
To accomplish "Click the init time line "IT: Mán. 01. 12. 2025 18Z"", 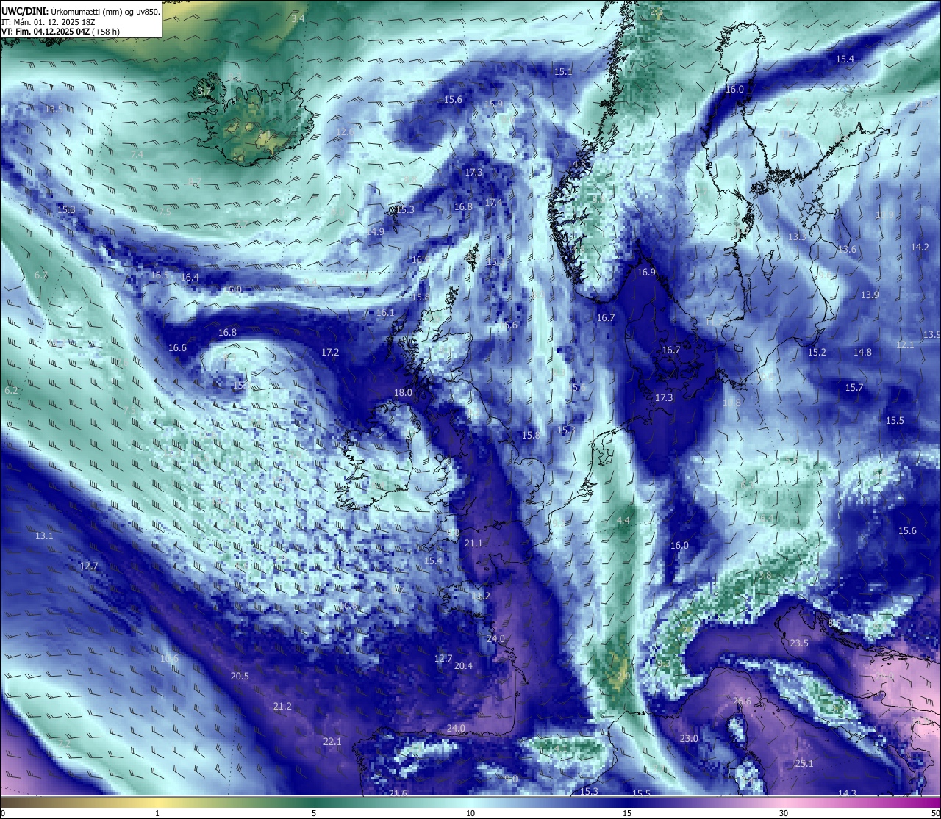I will [49, 22].
